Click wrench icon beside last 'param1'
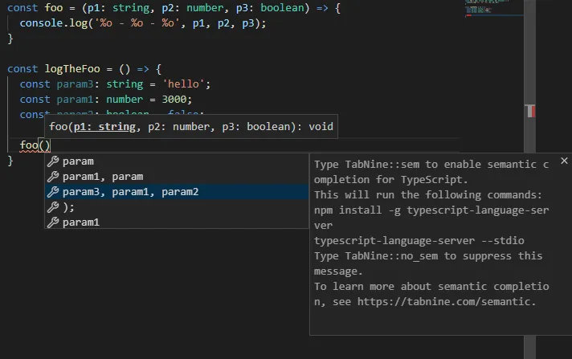The width and height of the screenshot is (572, 359). (x=53, y=222)
